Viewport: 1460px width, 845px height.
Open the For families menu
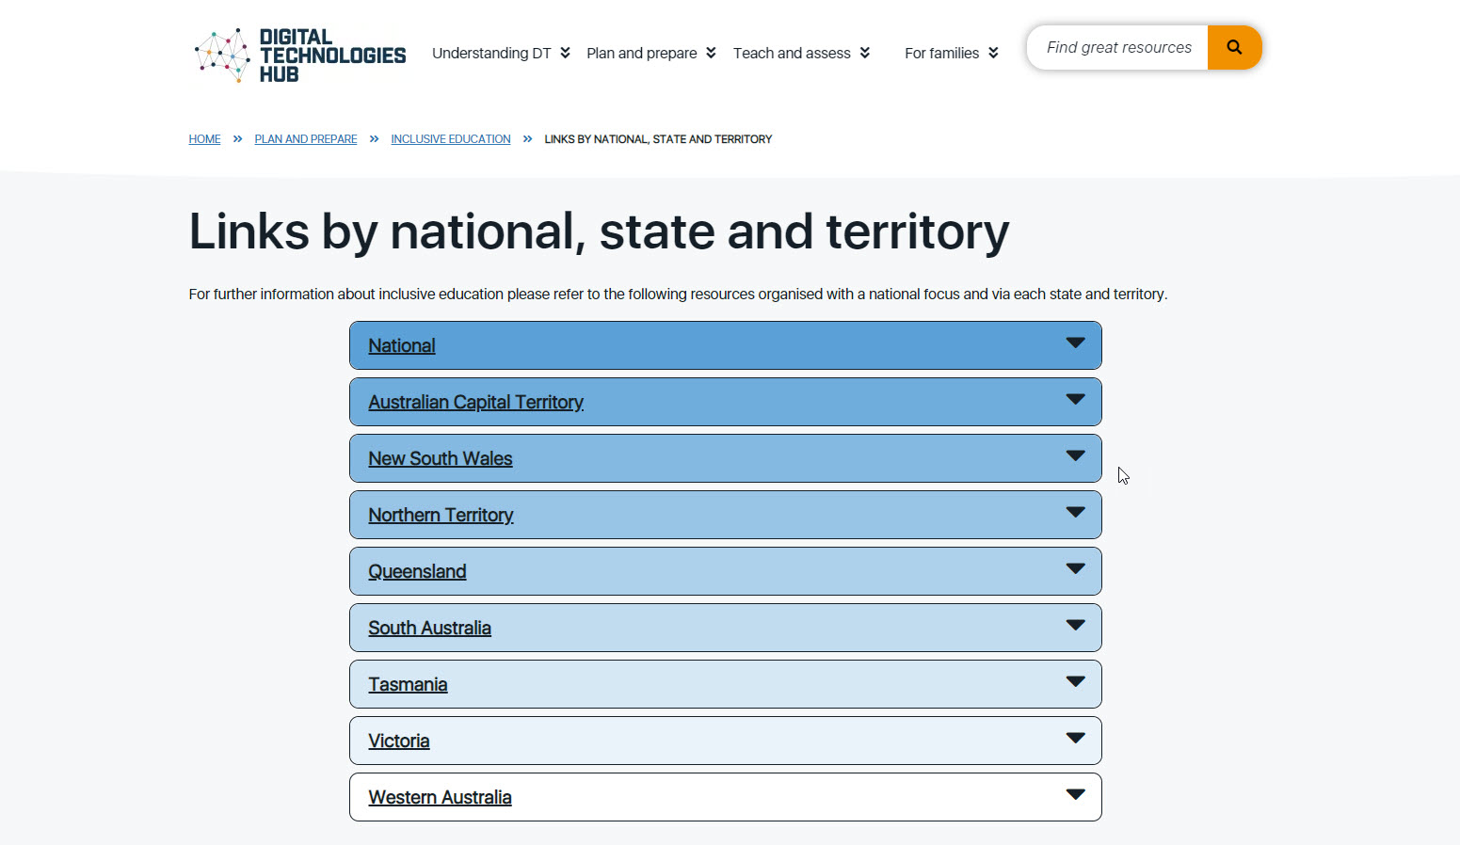click(951, 54)
